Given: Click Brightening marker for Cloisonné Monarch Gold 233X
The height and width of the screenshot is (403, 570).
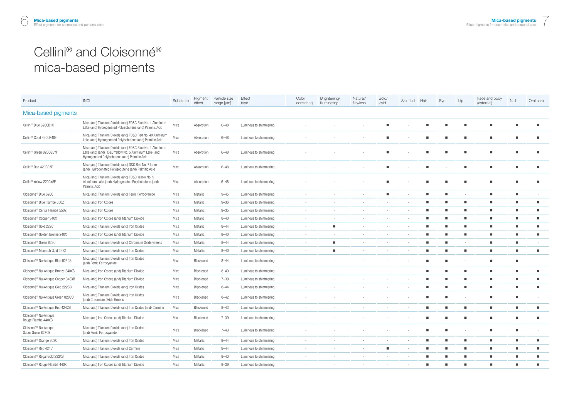Looking at the screenshot, I should point(334,251).
